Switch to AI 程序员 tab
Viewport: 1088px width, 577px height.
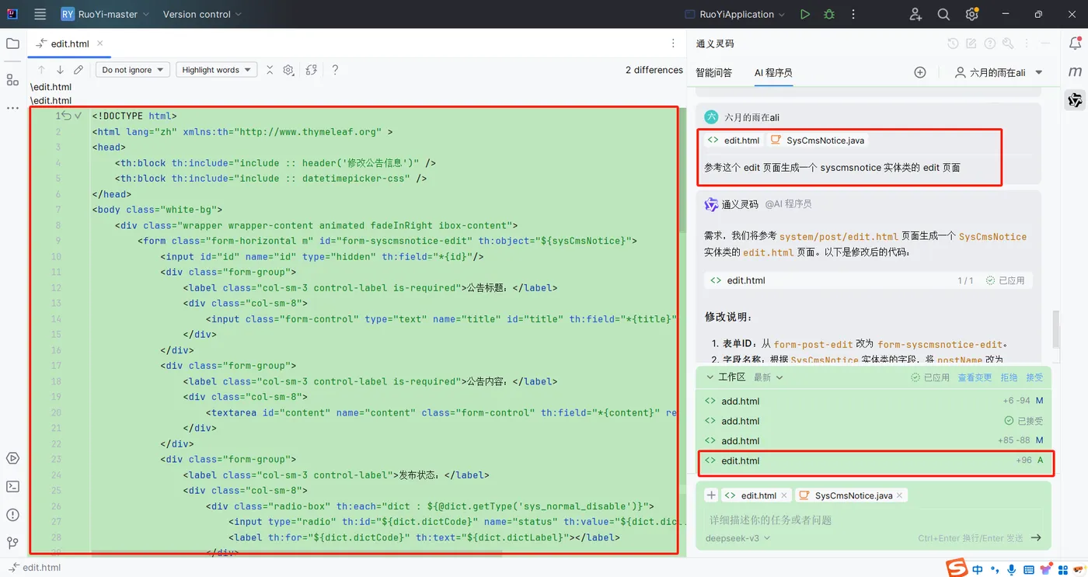point(773,72)
